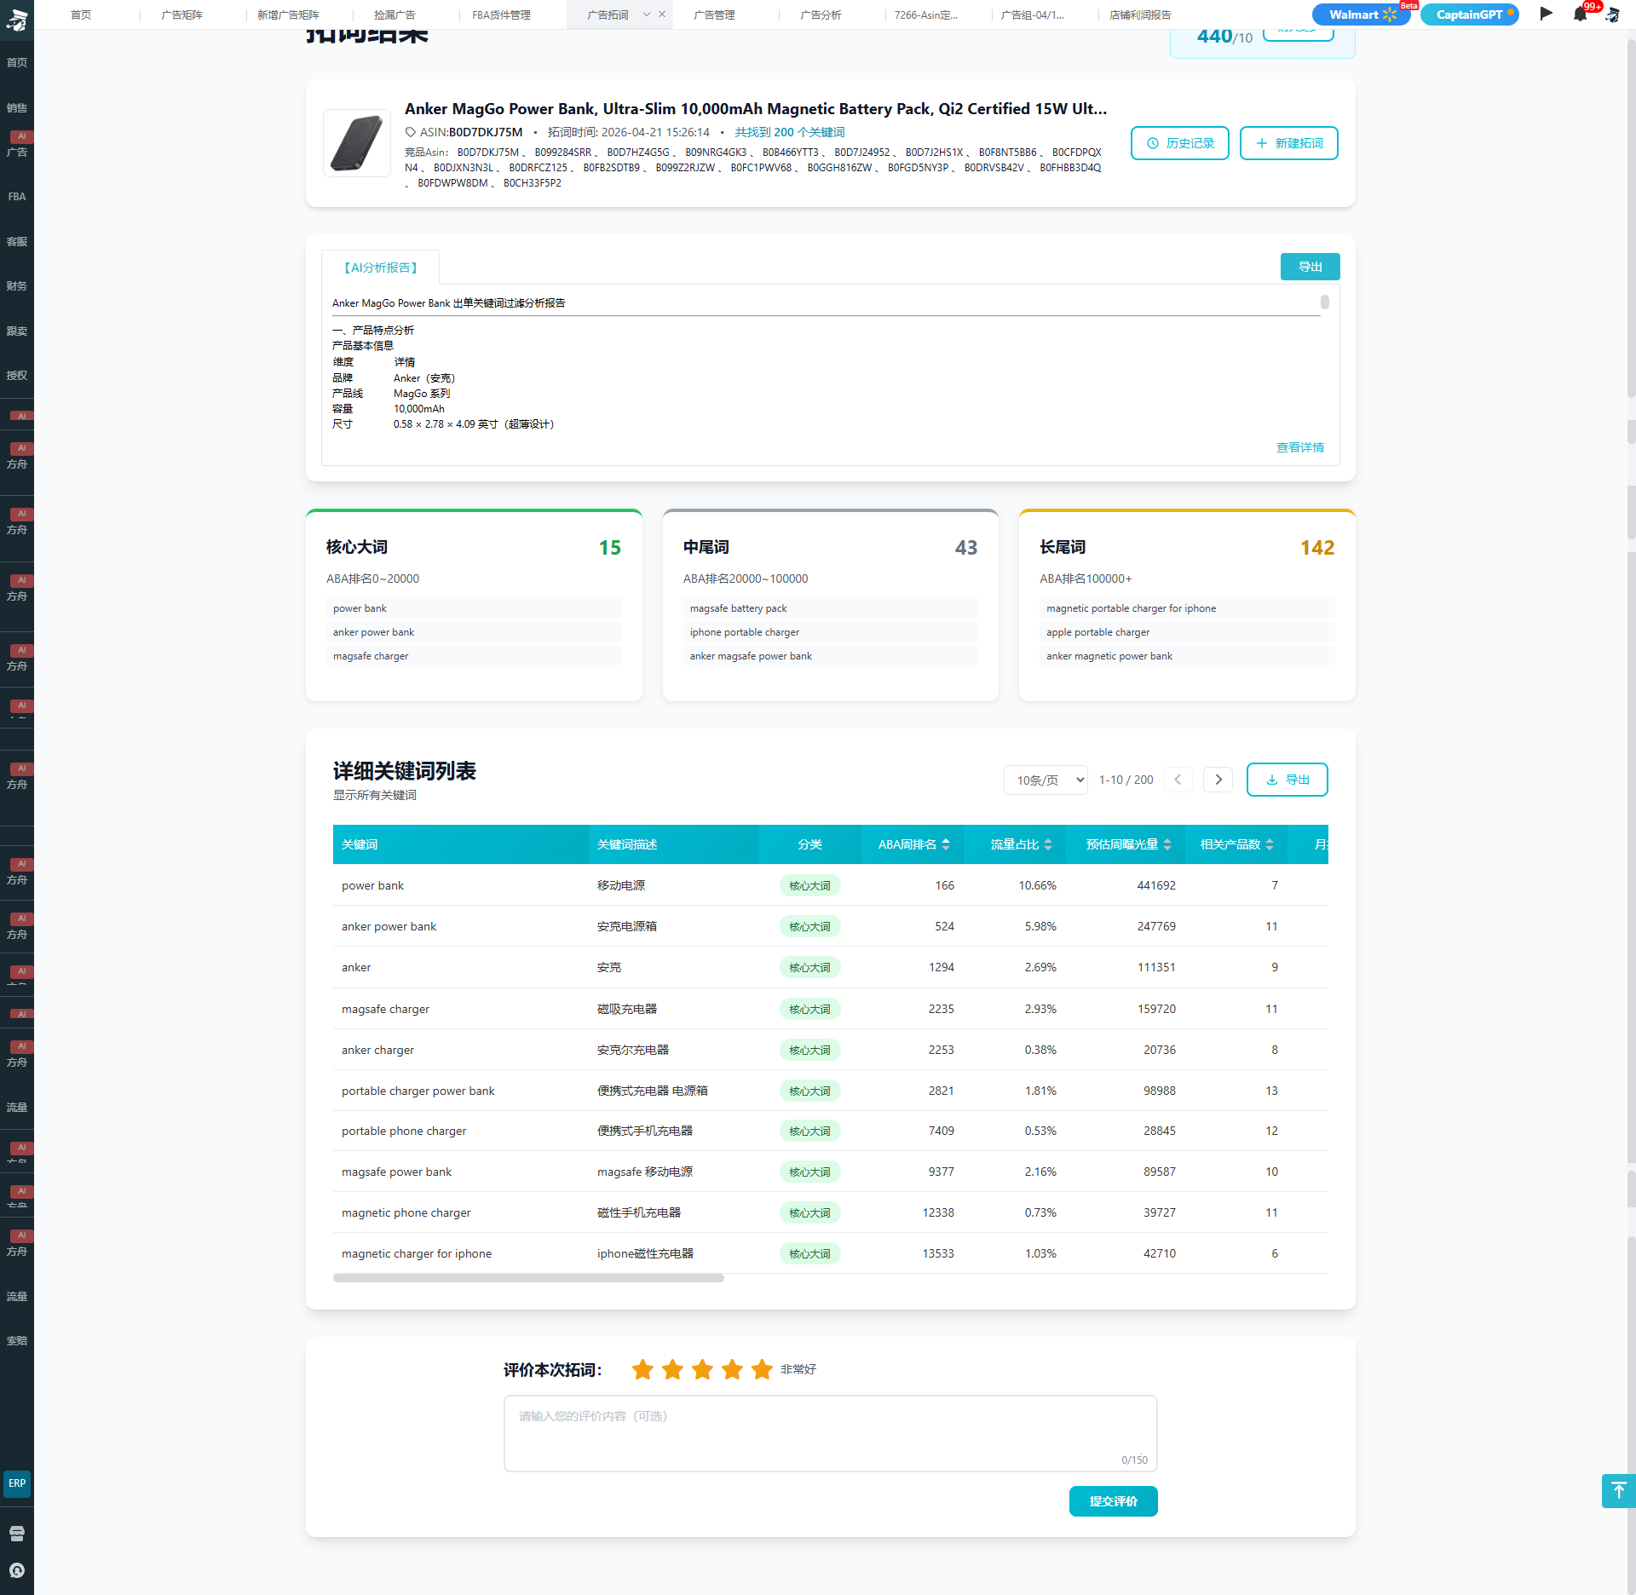The image size is (1636, 1595).
Task: Open the store shop icon in sidebar
Action: click(17, 1534)
